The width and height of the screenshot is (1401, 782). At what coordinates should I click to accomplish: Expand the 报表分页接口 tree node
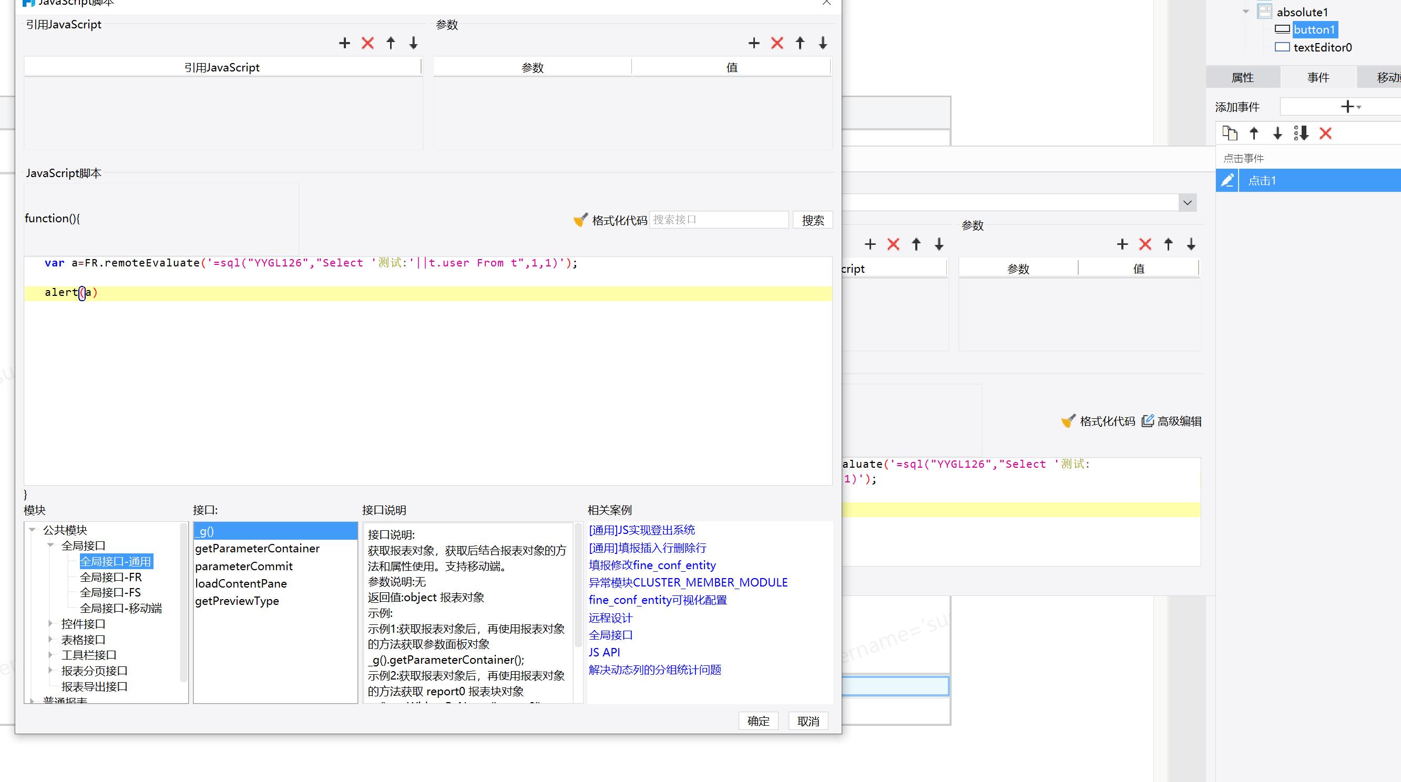[x=50, y=671]
